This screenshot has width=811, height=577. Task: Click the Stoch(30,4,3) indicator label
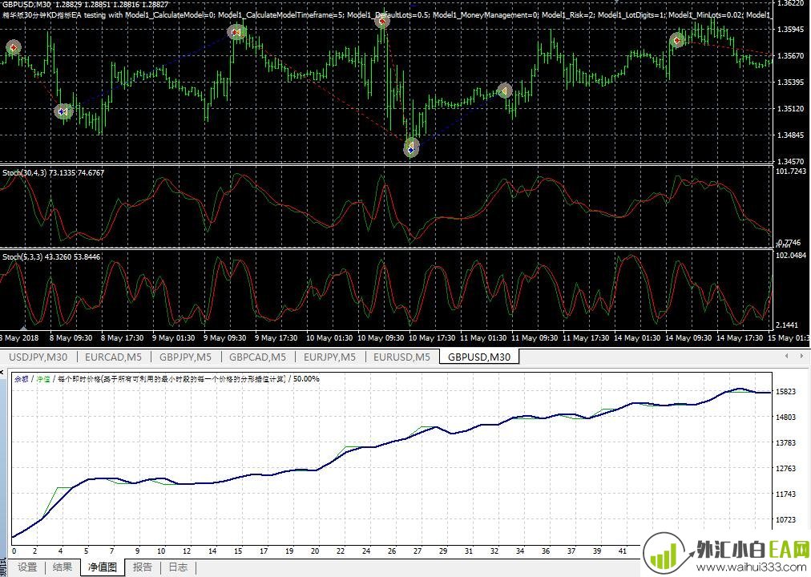click(53, 172)
